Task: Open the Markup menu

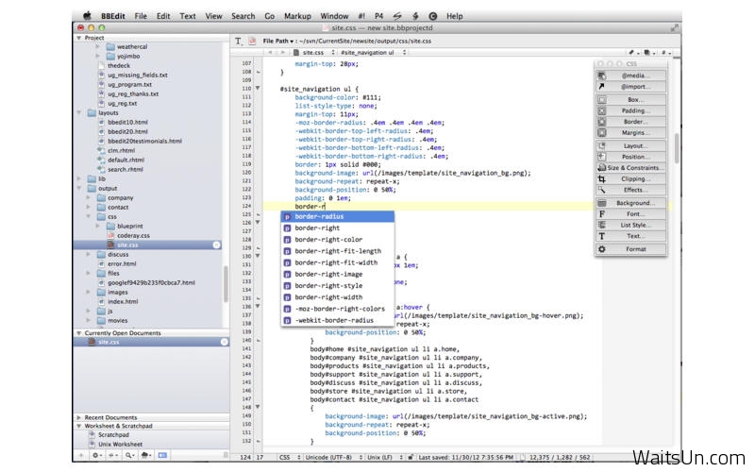Action: point(297,16)
